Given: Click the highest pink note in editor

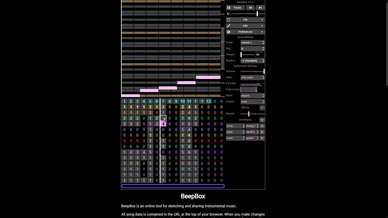Looking at the screenshot, I should pyautogui.click(x=208, y=78).
